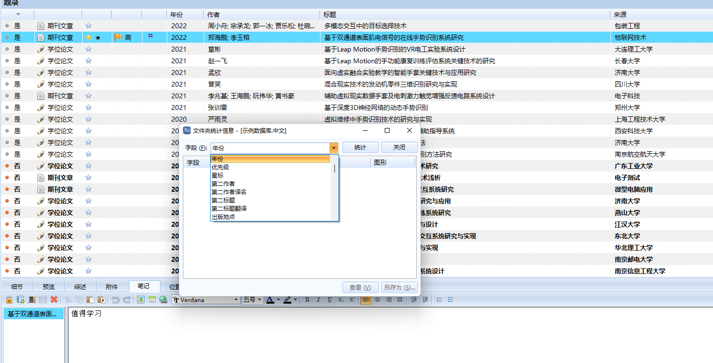
Task: Collapse the 字段 dropdown via its orange arrow
Action: [334, 148]
